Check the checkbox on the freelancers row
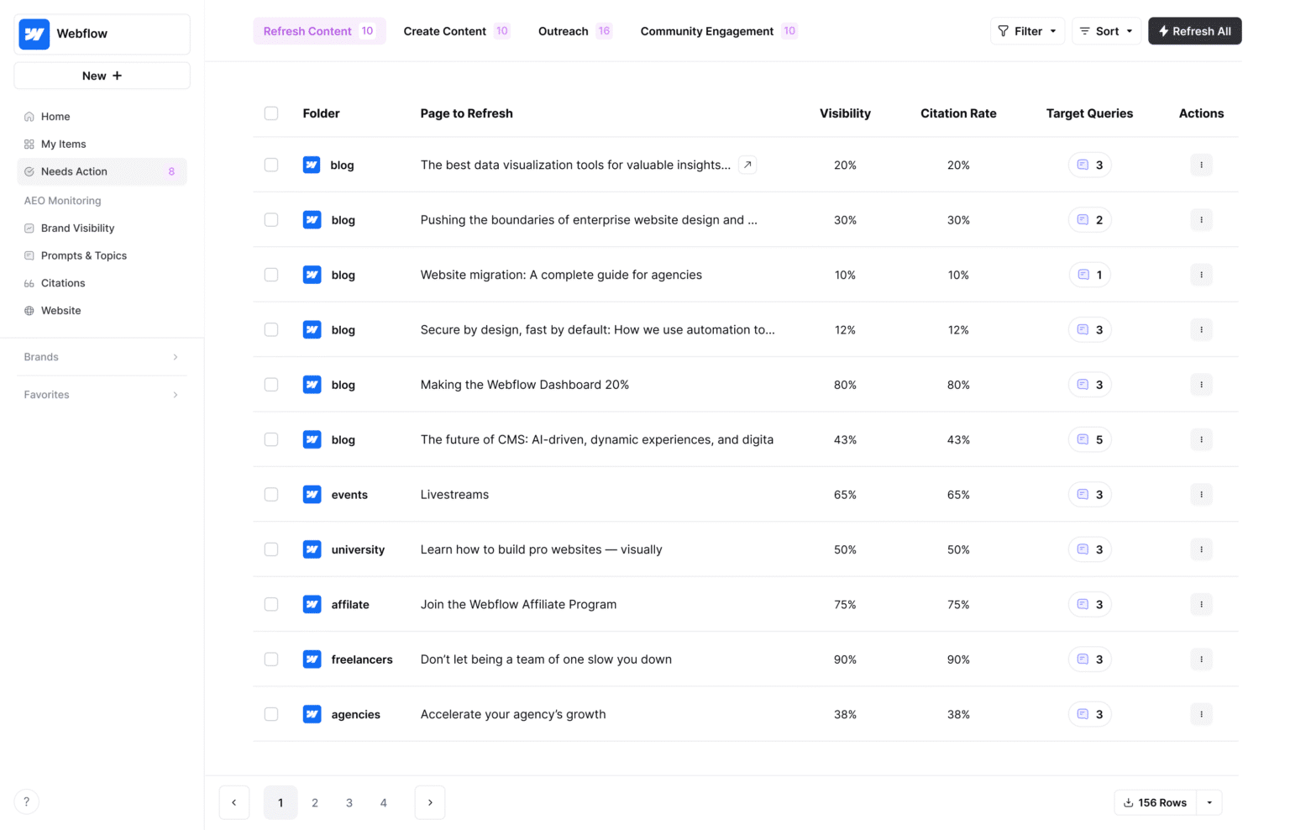Screen dimensions: 1290x830 tap(271, 659)
